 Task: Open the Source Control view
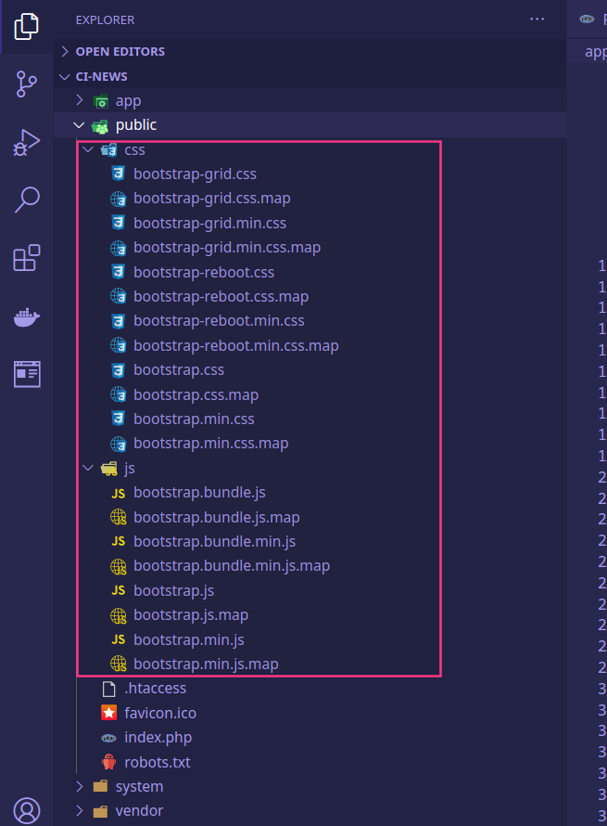click(26, 84)
